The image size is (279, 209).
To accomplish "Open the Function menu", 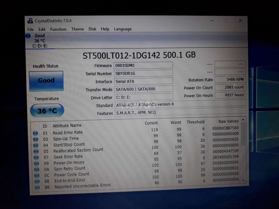I will (58, 29).
